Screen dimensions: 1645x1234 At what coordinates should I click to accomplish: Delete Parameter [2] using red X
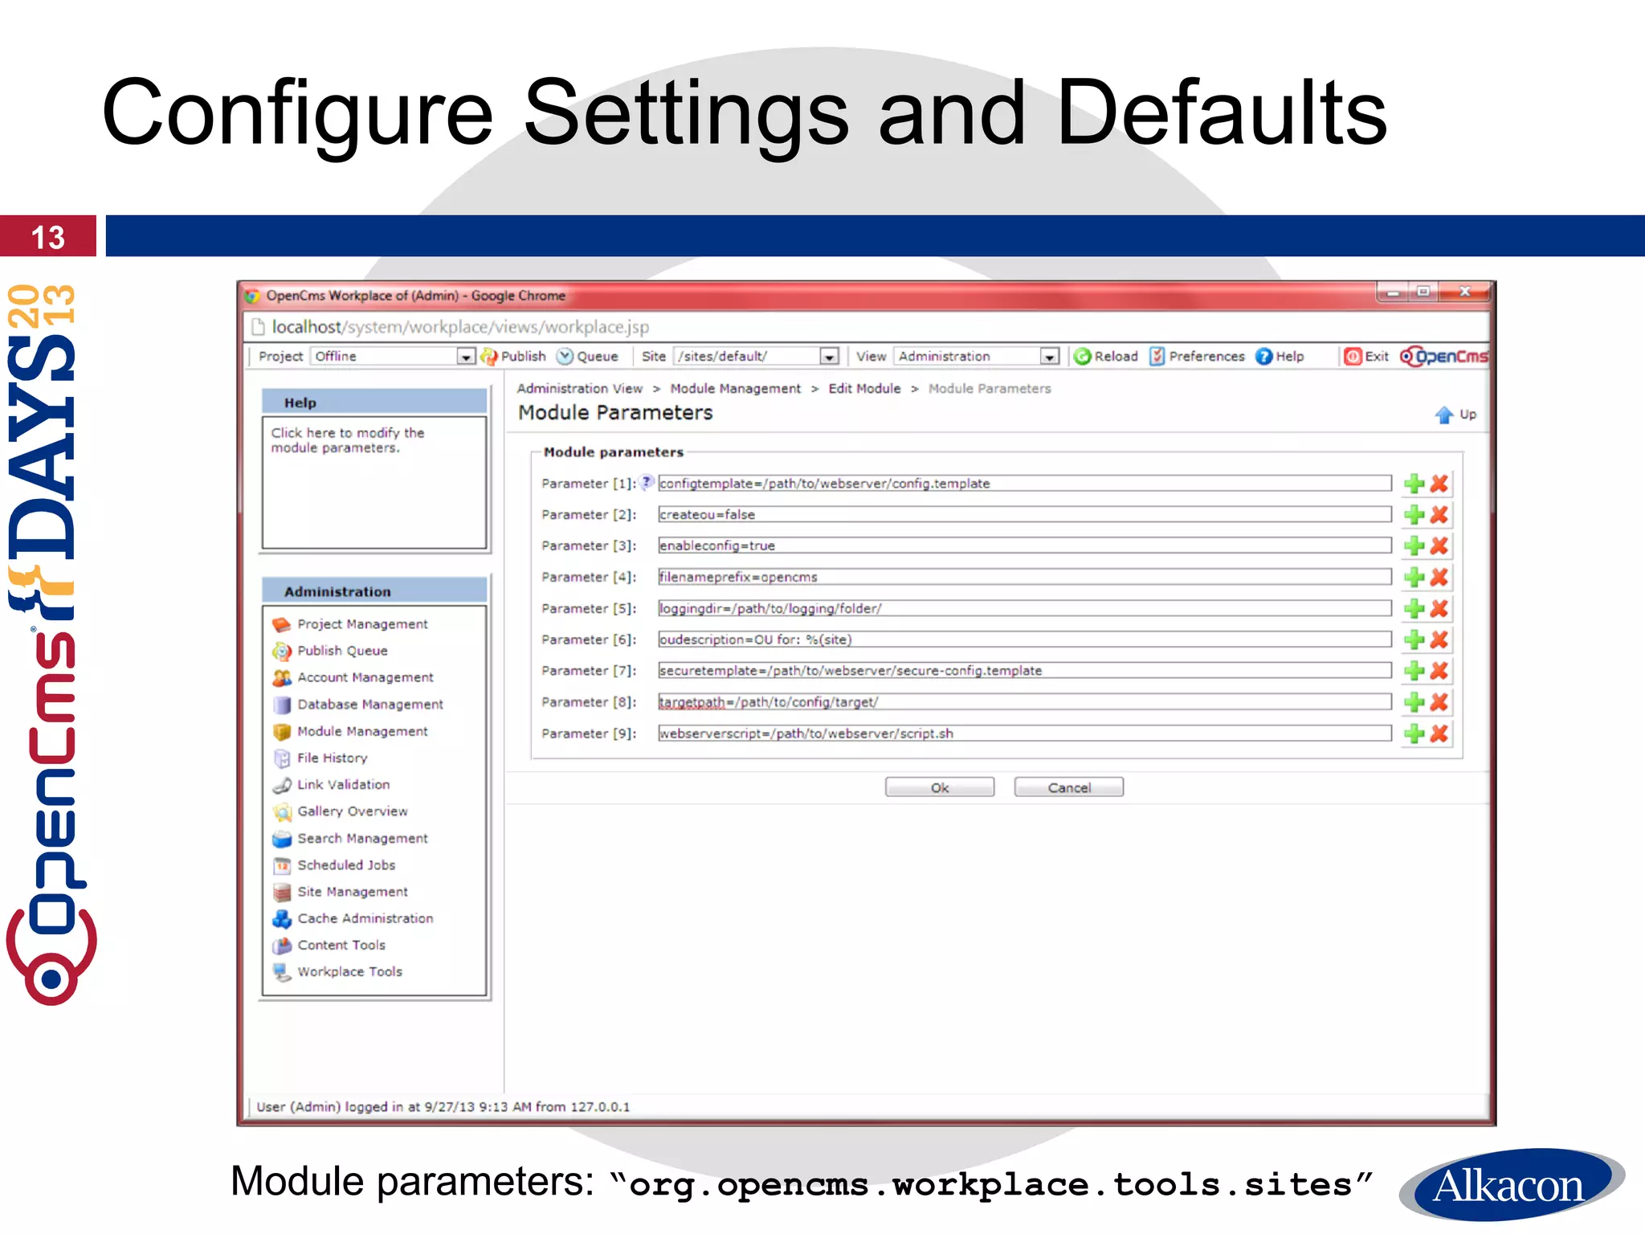[1439, 515]
